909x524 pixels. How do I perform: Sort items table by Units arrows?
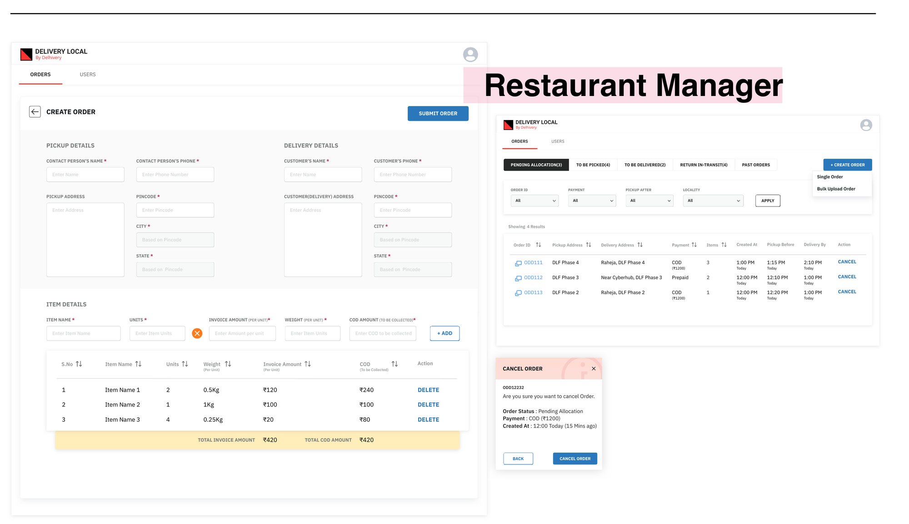[185, 364]
